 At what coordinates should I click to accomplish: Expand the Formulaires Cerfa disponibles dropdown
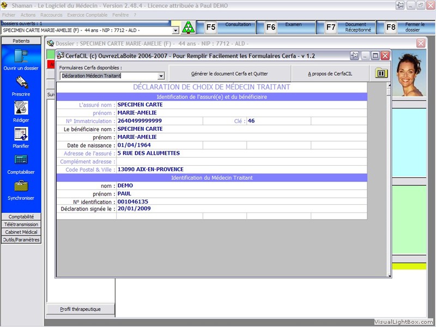[161, 76]
